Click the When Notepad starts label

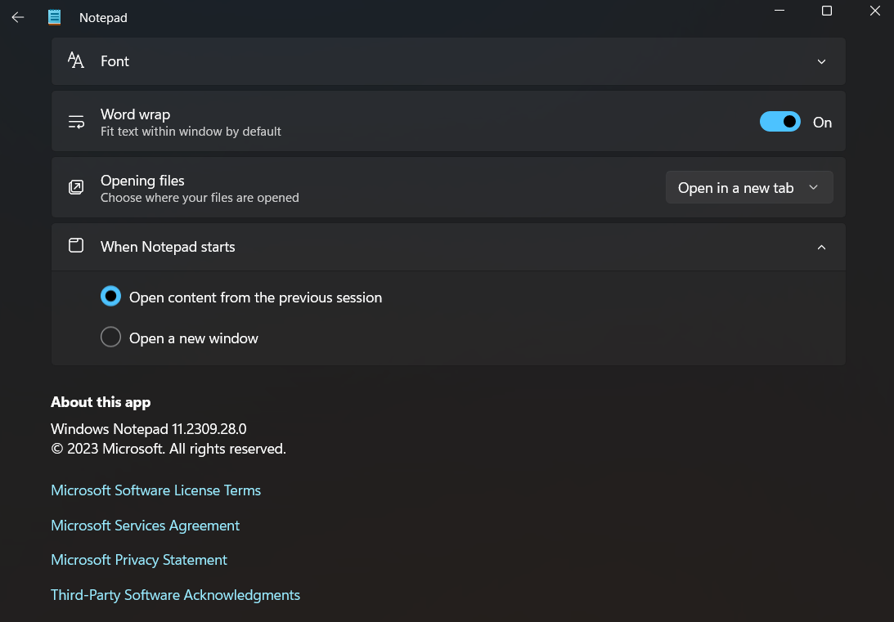pyautogui.click(x=168, y=247)
